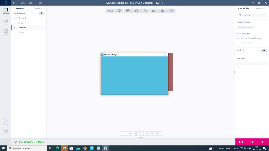This screenshot has height=151, width=269.
Task: Open the 3D box Miscellaneous widget icon
Action: pos(162,11)
